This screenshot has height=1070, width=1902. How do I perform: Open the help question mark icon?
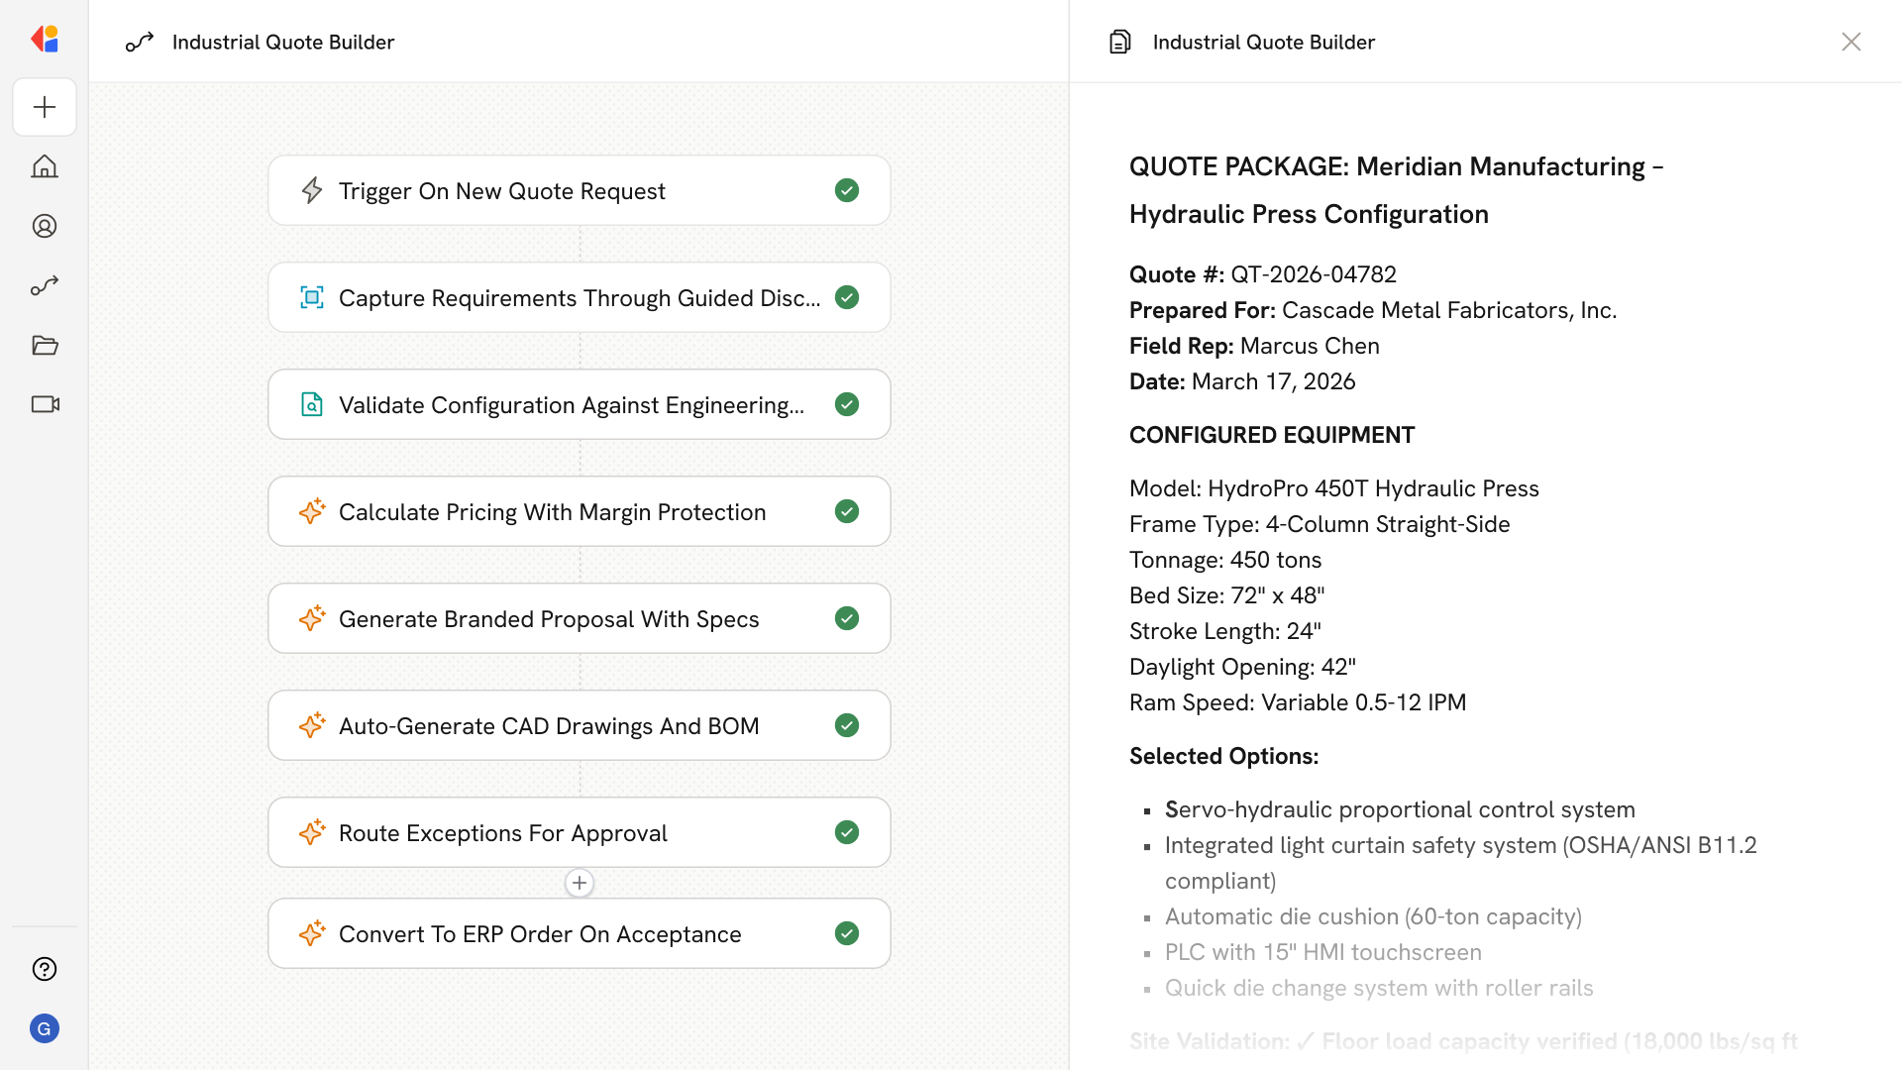(45, 969)
